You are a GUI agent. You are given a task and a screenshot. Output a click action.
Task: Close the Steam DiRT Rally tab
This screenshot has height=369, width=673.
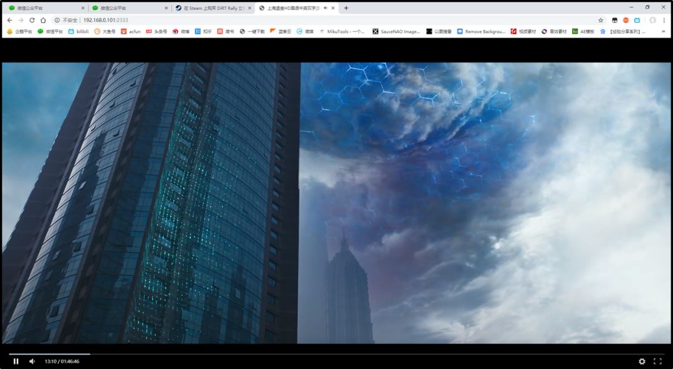click(249, 8)
